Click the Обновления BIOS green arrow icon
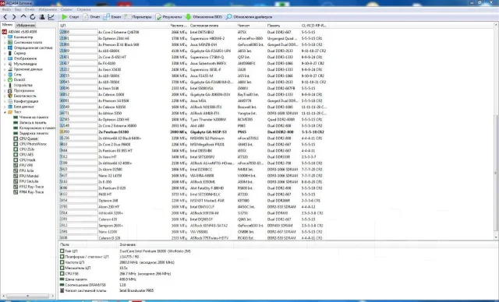The width and height of the screenshot is (499, 302). (x=188, y=17)
